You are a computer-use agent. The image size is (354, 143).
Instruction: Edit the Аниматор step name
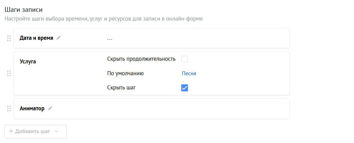point(50,108)
